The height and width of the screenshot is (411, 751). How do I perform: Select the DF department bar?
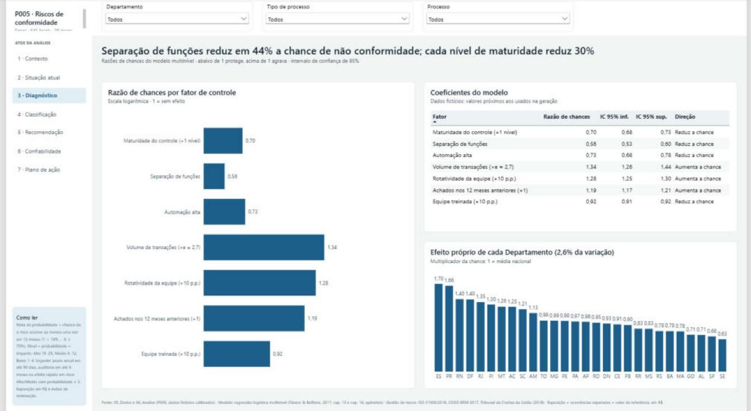pos(470,336)
